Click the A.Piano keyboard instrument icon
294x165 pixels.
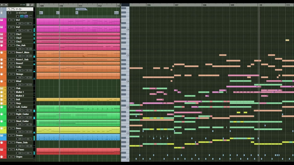click(x=30, y=153)
